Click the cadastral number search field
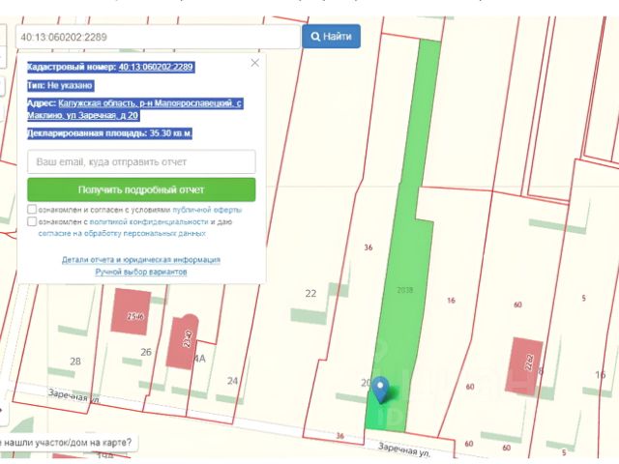 (x=155, y=37)
